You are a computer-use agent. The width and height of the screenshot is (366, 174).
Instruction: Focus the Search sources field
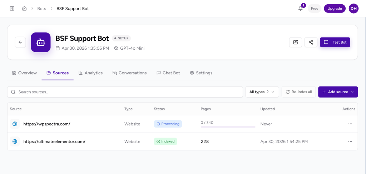125,92
